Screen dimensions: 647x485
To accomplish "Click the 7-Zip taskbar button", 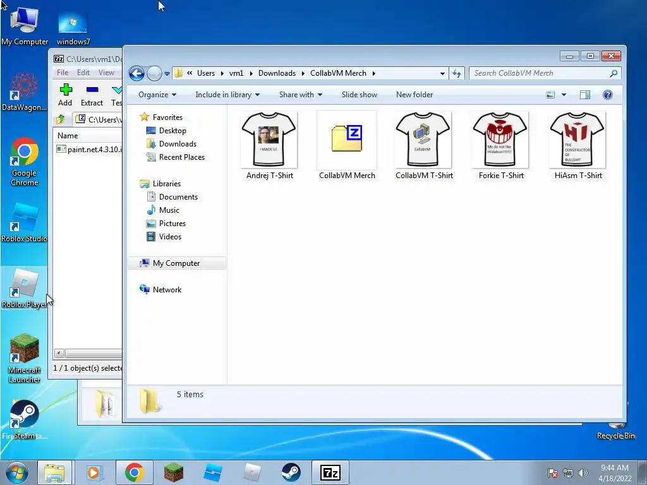I will tap(330, 472).
